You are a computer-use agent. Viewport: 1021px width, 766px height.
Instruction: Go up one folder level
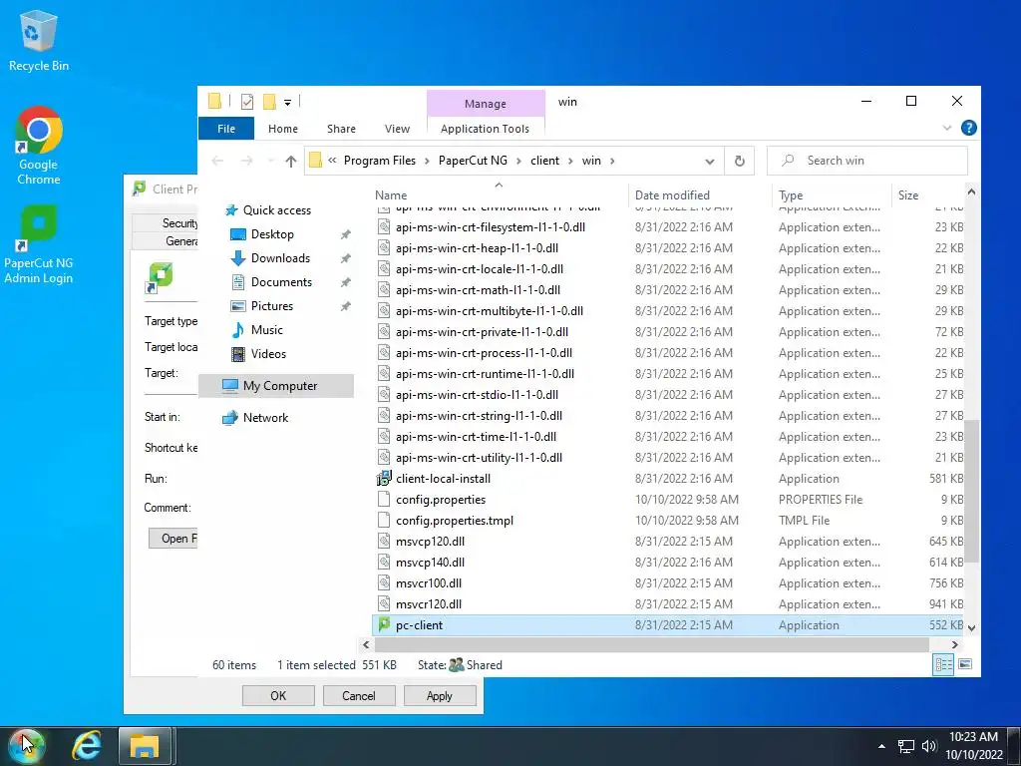pyautogui.click(x=291, y=161)
